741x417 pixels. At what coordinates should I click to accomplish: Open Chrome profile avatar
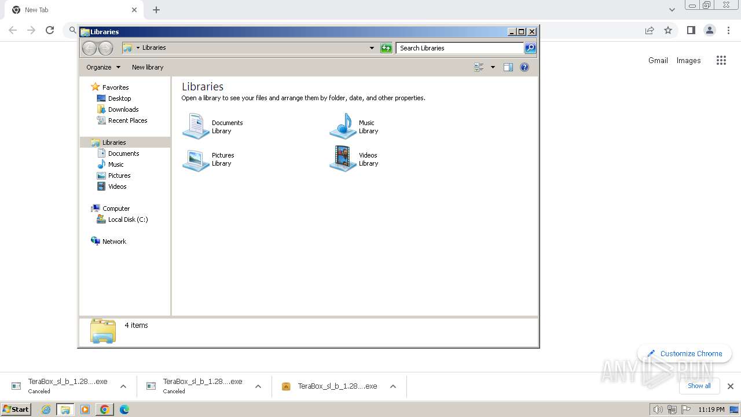coord(709,30)
